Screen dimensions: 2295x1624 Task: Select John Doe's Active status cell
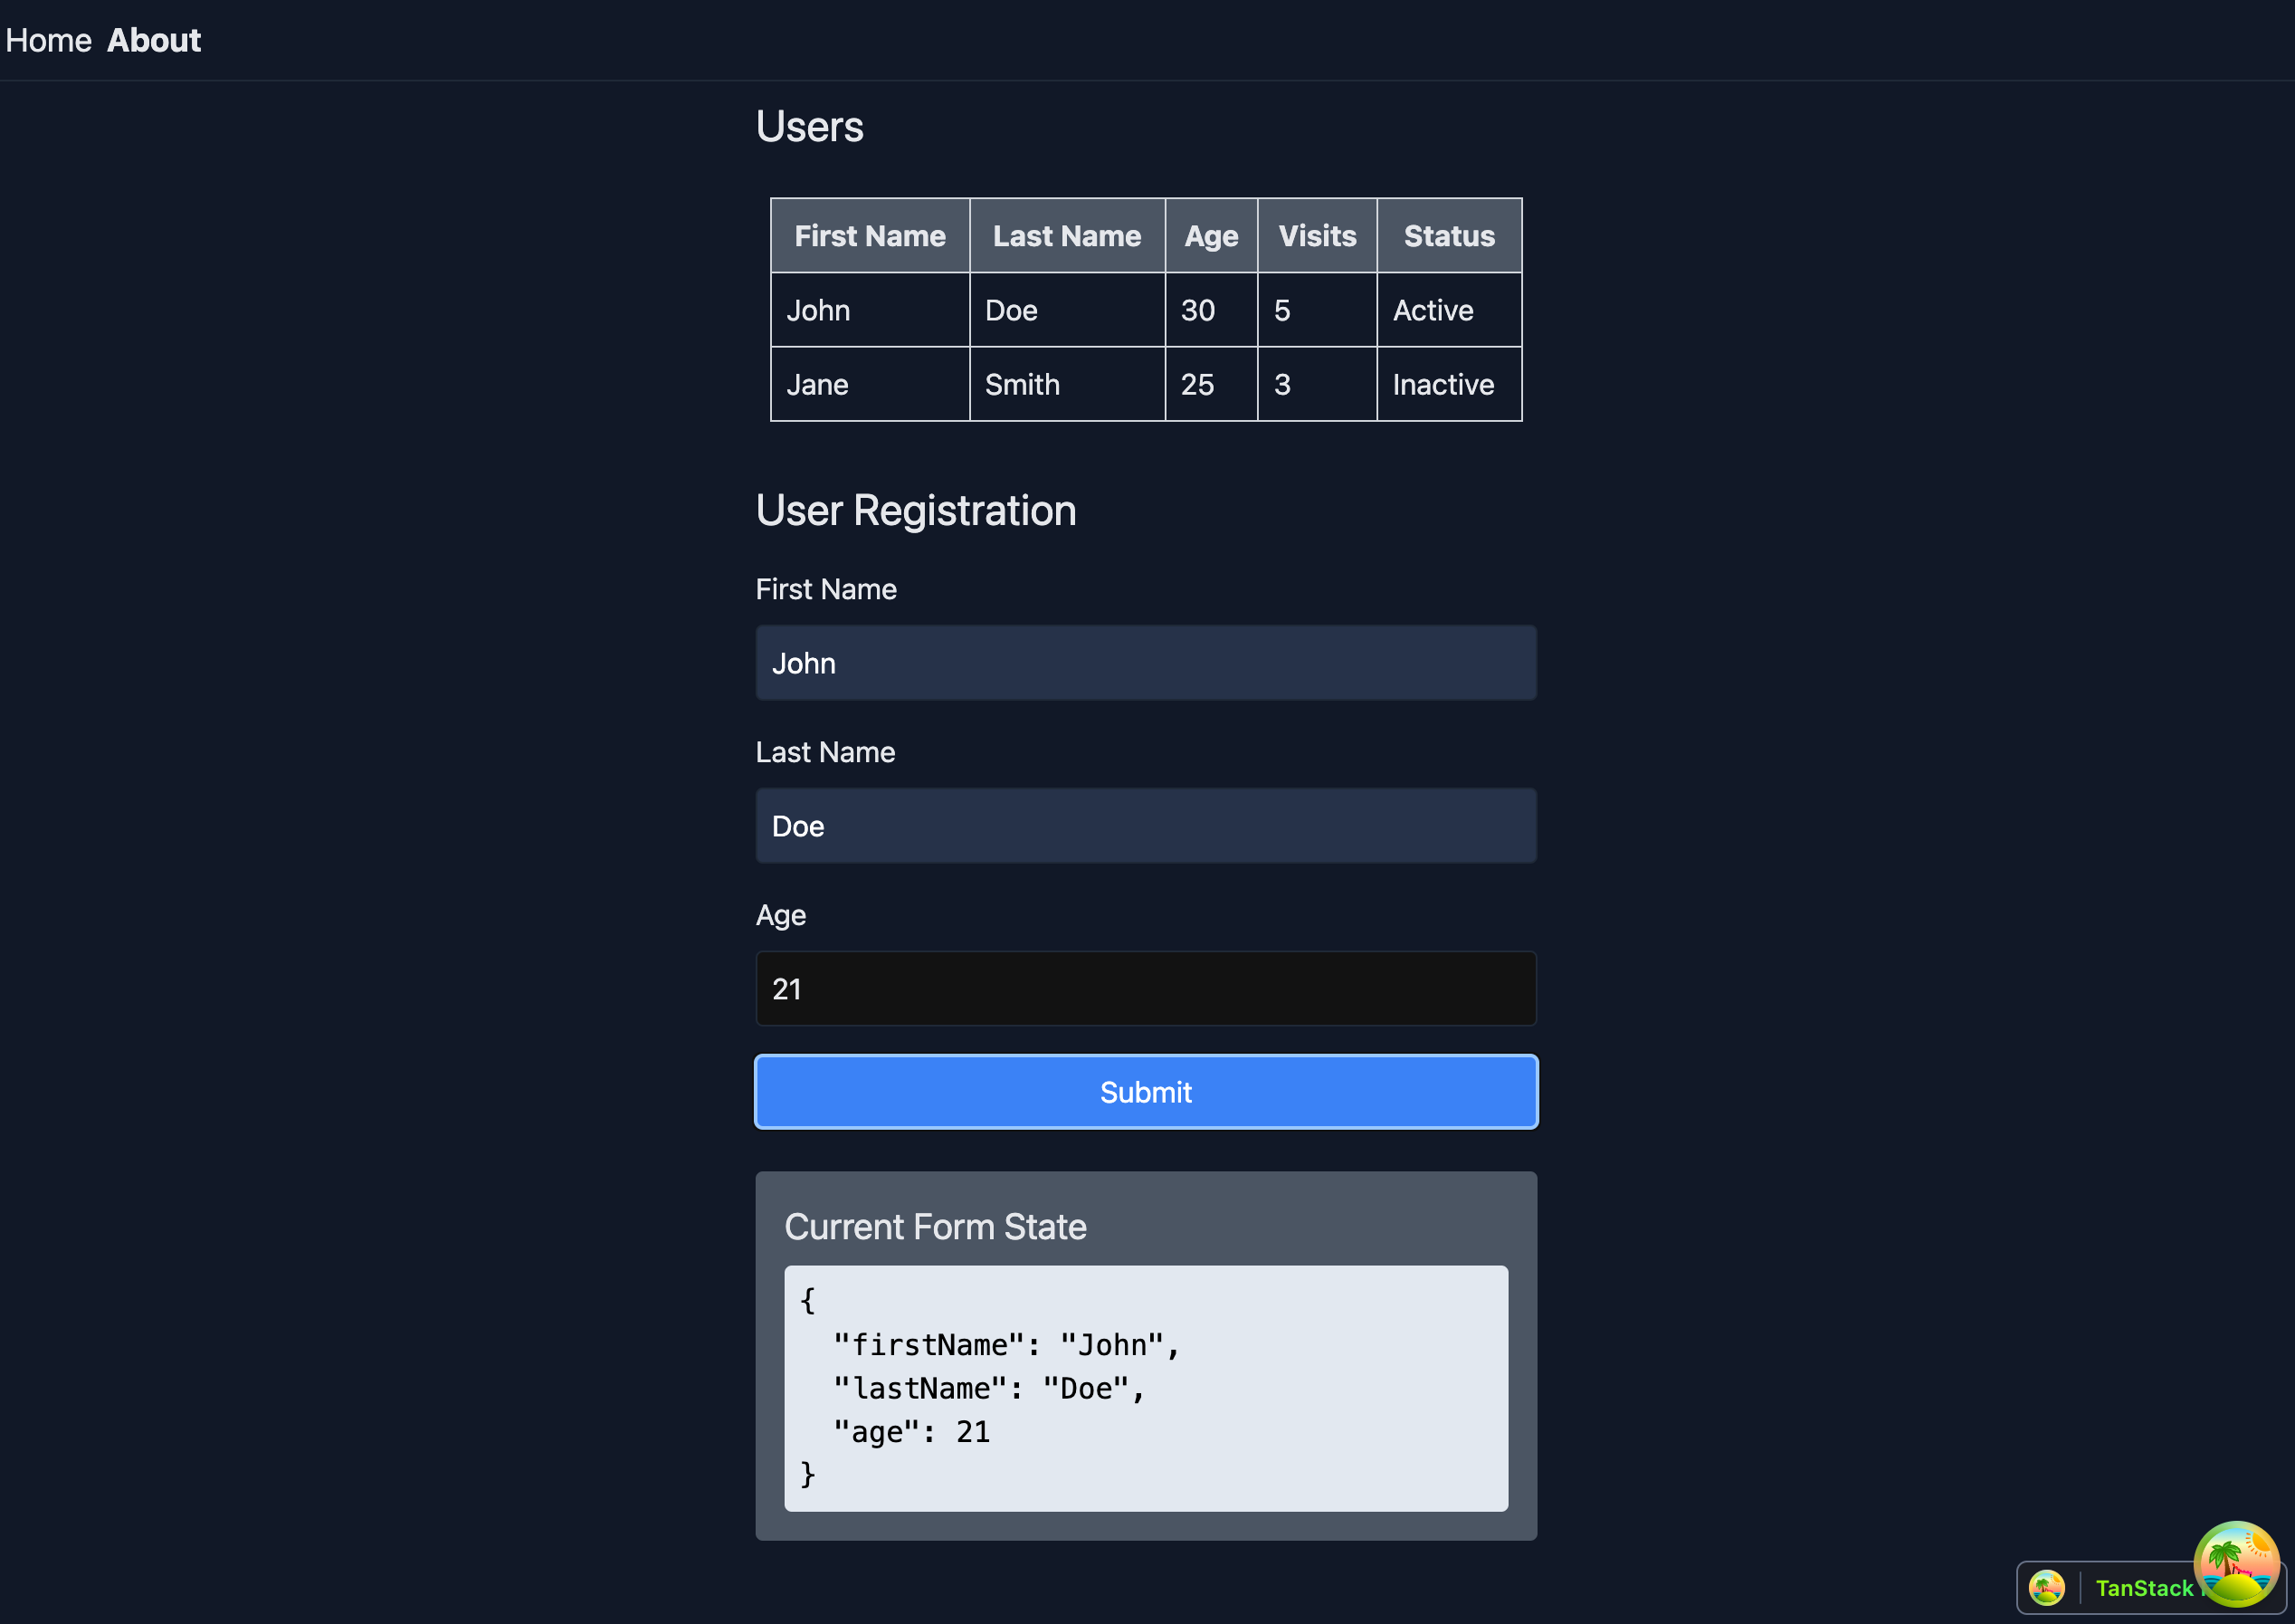(1433, 310)
